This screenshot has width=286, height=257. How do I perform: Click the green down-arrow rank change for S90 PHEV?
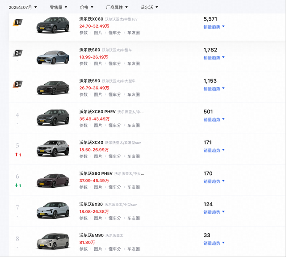pos(18,185)
